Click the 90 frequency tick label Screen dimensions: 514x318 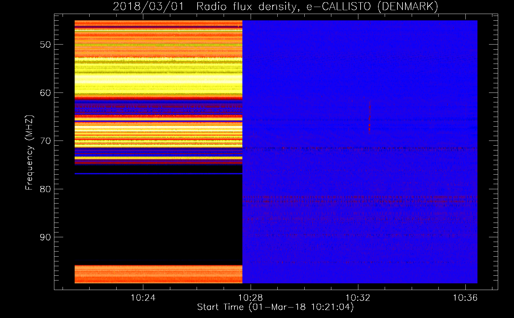pos(45,237)
